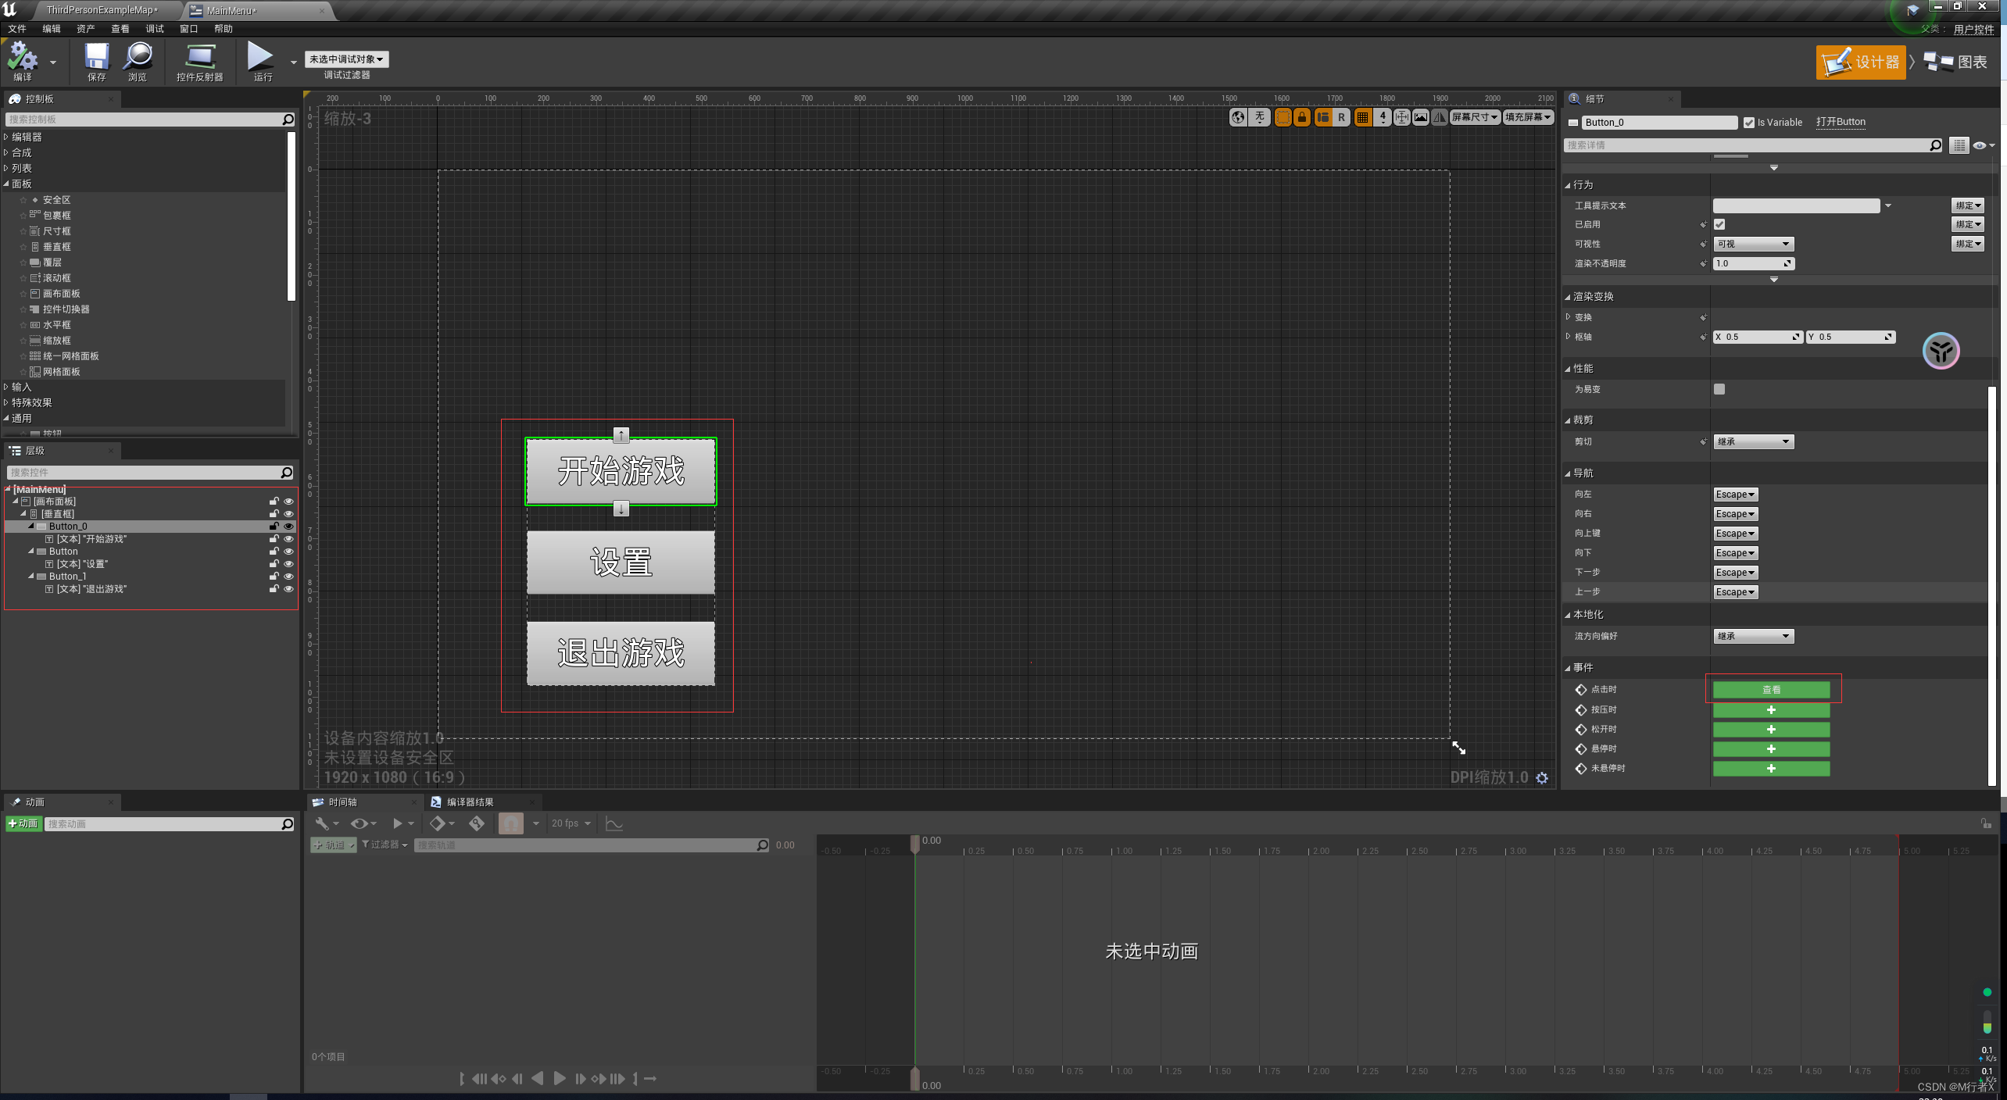Toggle the orange lock icon in viewport toolbar
The width and height of the screenshot is (2007, 1100).
click(x=1302, y=117)
